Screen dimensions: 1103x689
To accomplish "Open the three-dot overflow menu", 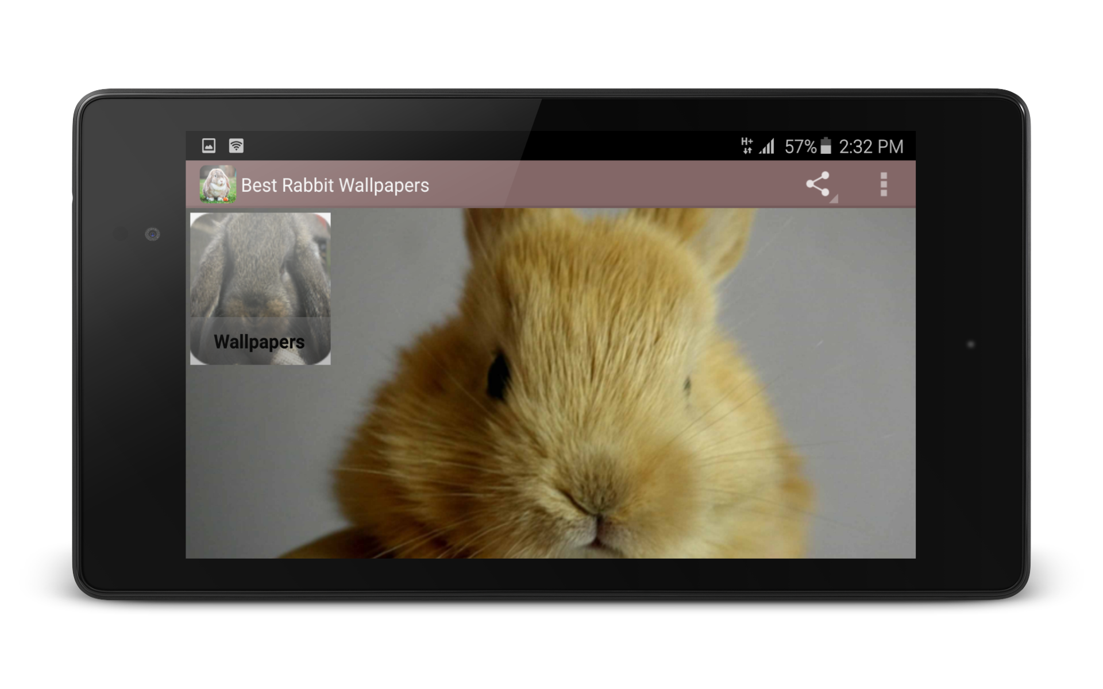I will click(x=884, y=184).
